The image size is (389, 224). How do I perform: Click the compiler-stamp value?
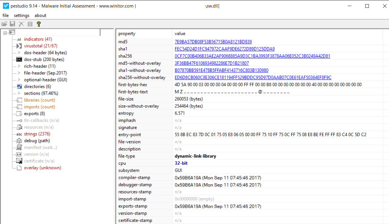coord(218,178)
